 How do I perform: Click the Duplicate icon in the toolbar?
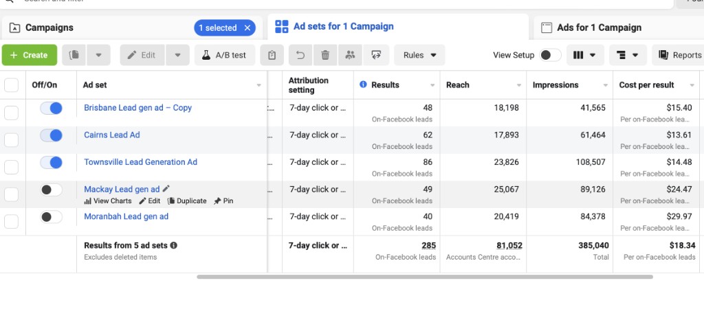point(74,55)
